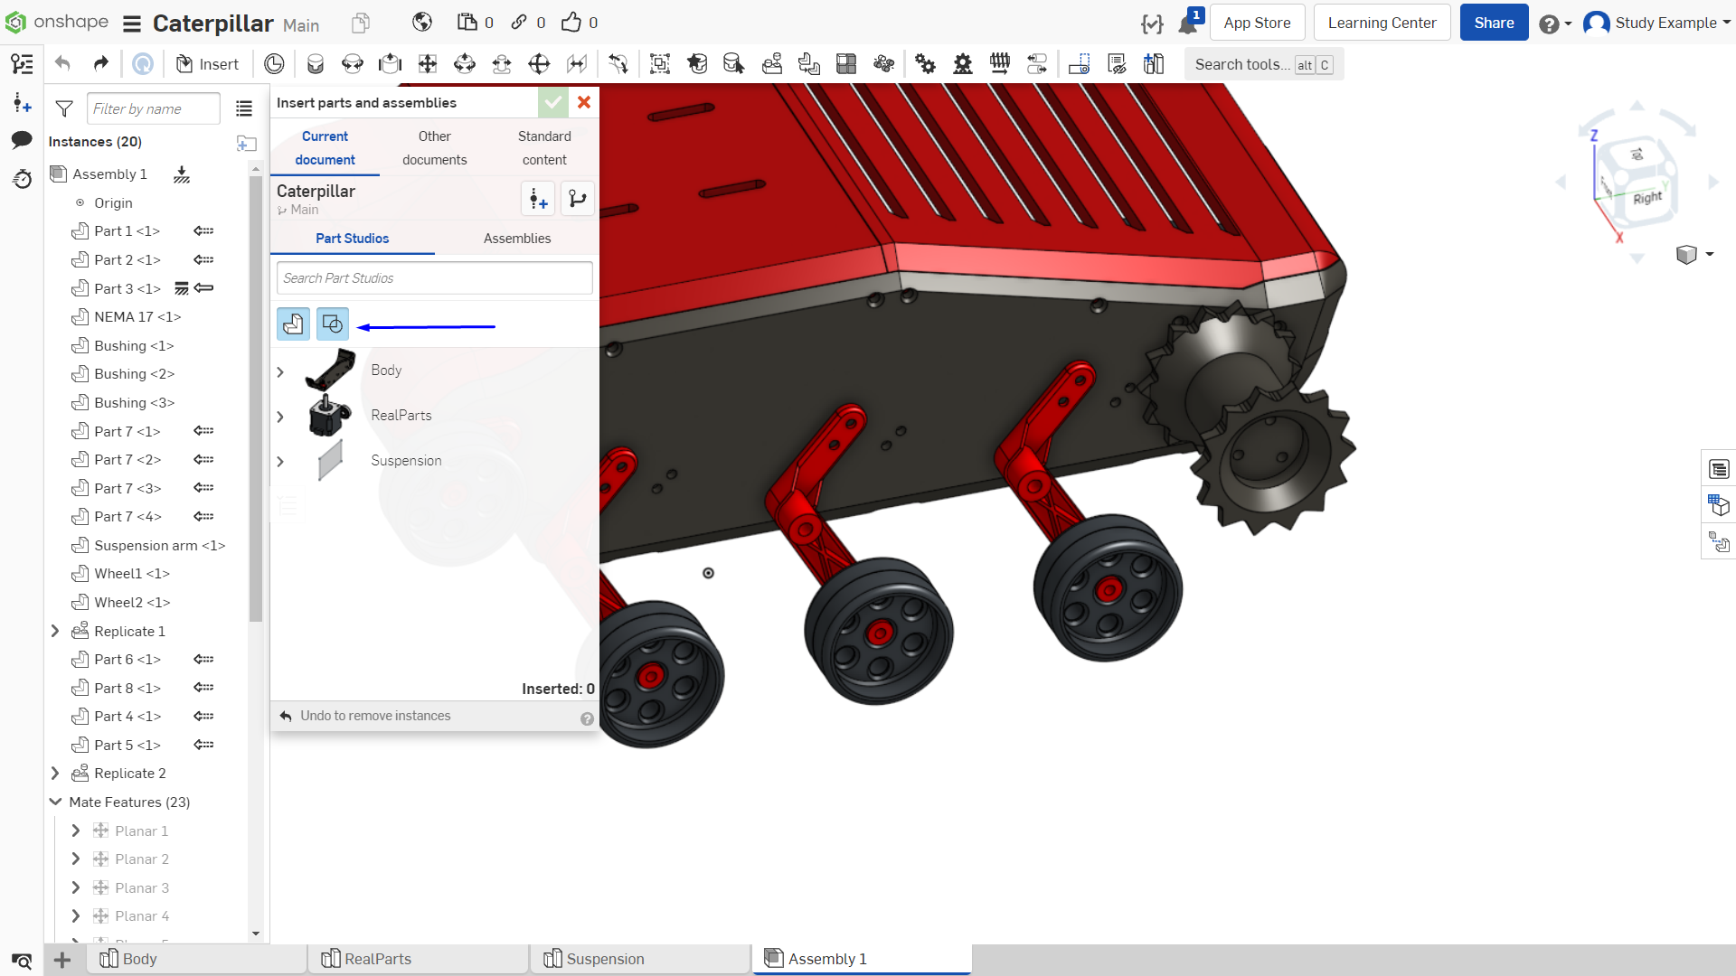Open the instance filter funnel icon
The width and height of the screenshot is (1736, 976).
(64, 108)
